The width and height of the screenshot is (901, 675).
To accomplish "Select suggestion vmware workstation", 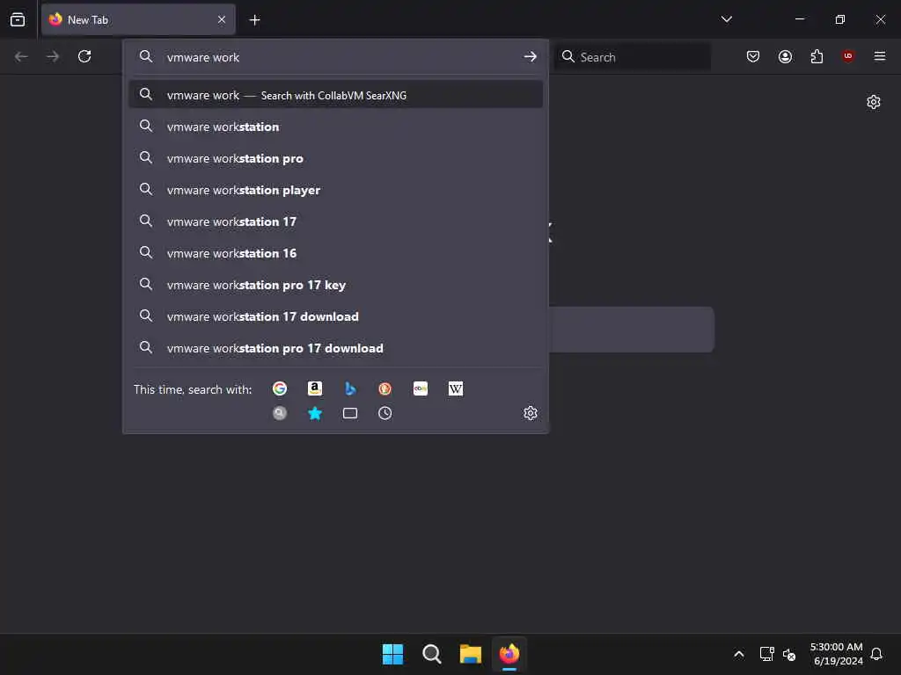I will coord(335,127).
